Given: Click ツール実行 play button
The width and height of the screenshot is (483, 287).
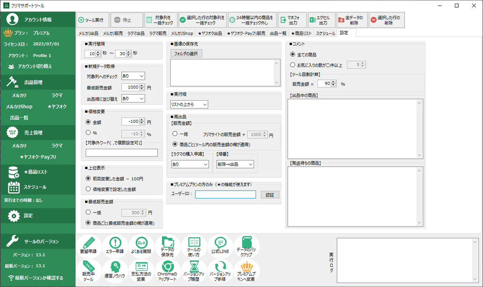Looking at the screenshot, I should tap(93, 20).
